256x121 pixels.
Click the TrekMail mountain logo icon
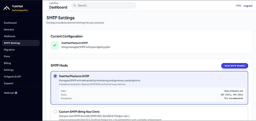coord(7,8)
